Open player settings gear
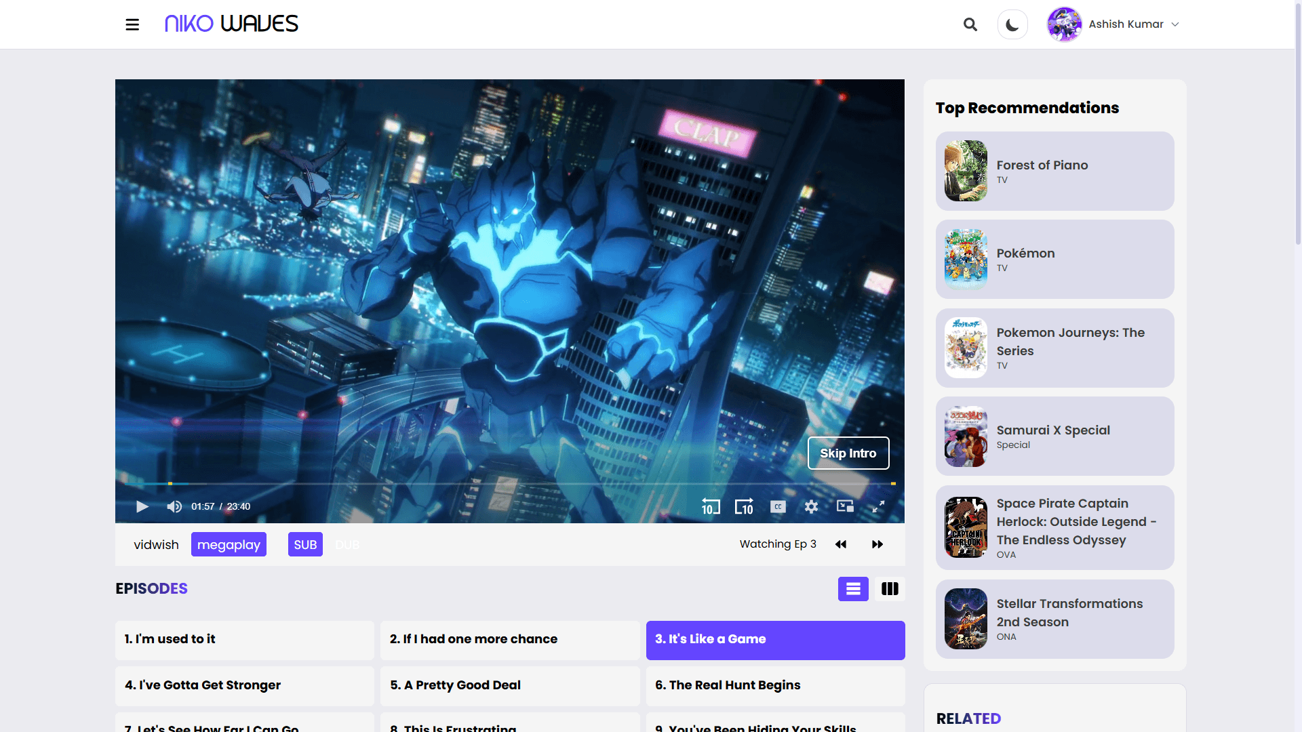Screen dimensions: 1302x732 point(811,506)
